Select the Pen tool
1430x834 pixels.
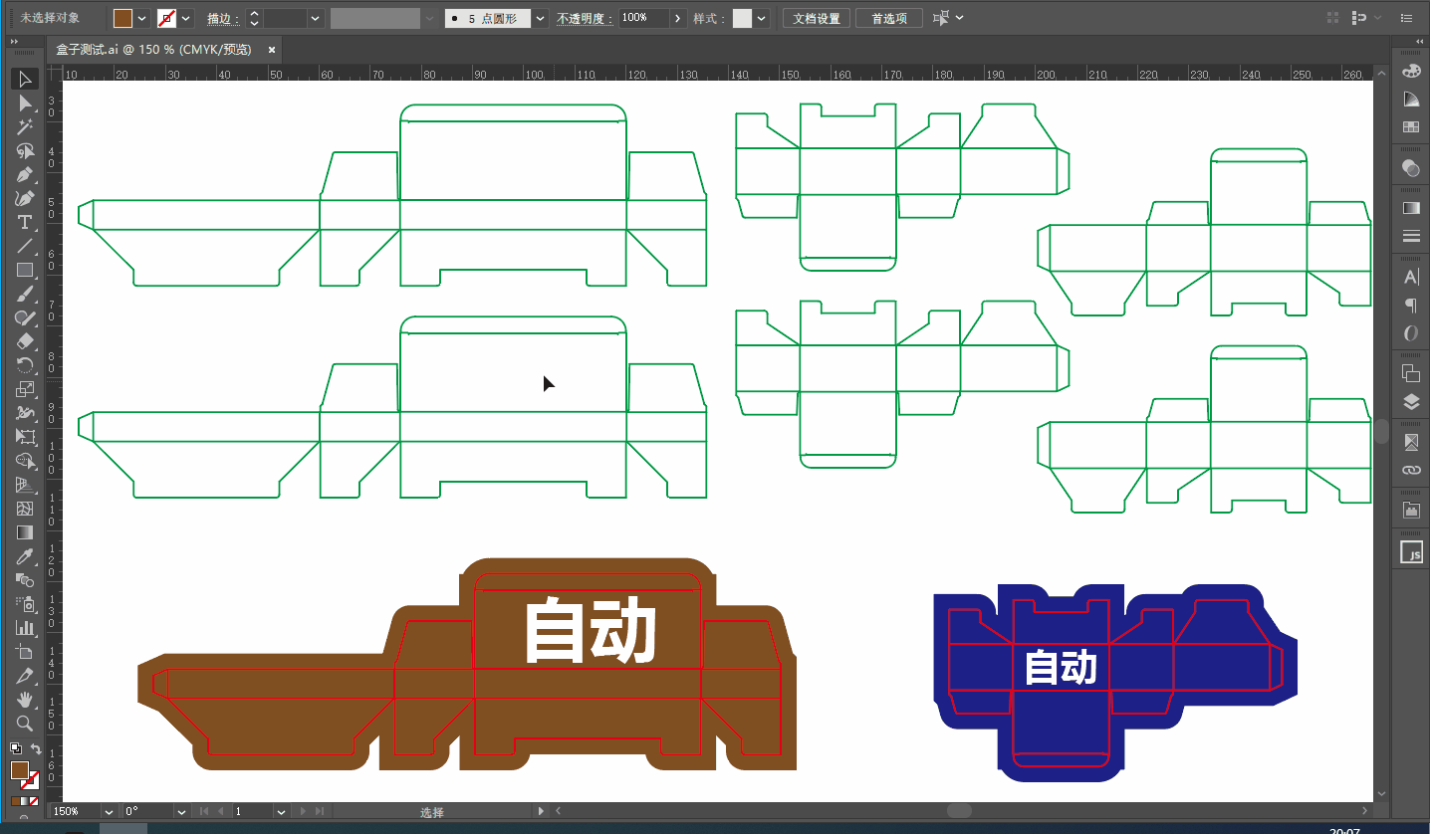[x=25, y=174]
